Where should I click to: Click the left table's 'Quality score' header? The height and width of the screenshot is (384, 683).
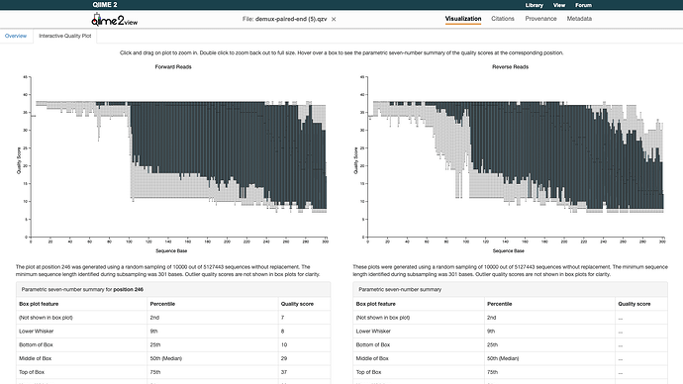[297, 304]
